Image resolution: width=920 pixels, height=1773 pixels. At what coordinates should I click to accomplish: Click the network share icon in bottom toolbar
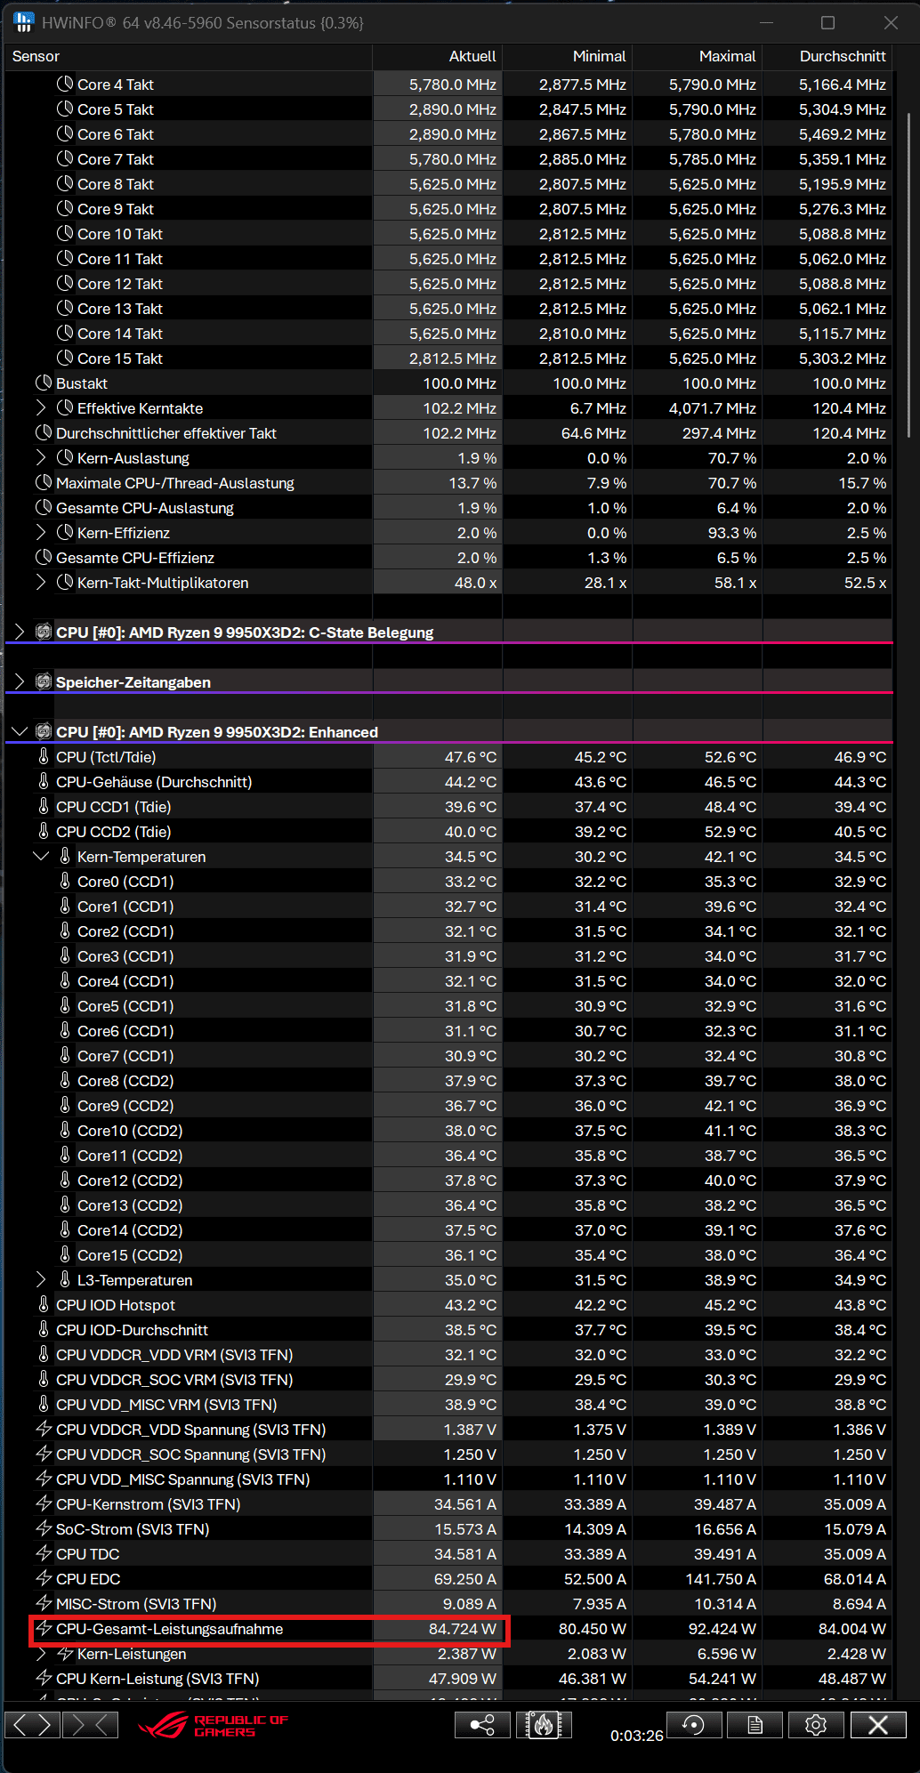click(x=482, y=1725)
